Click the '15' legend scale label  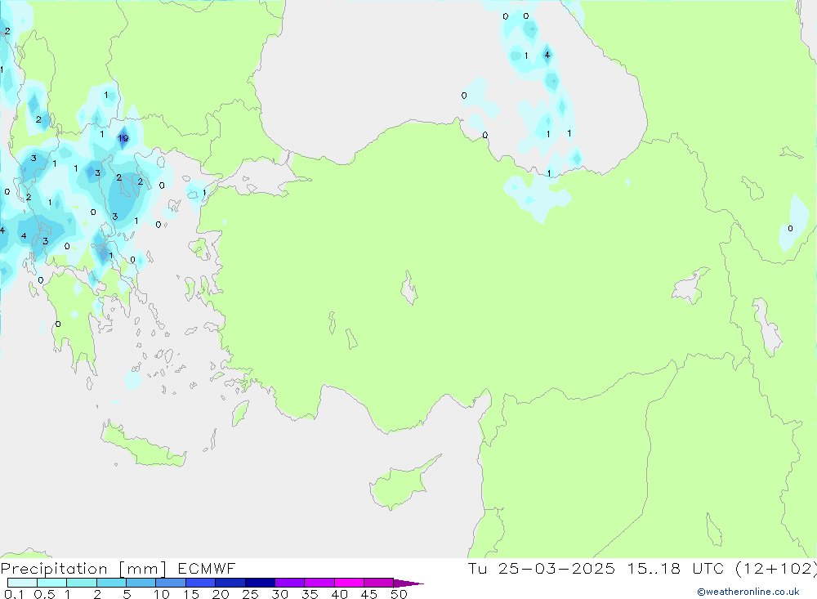pos(191,594)
